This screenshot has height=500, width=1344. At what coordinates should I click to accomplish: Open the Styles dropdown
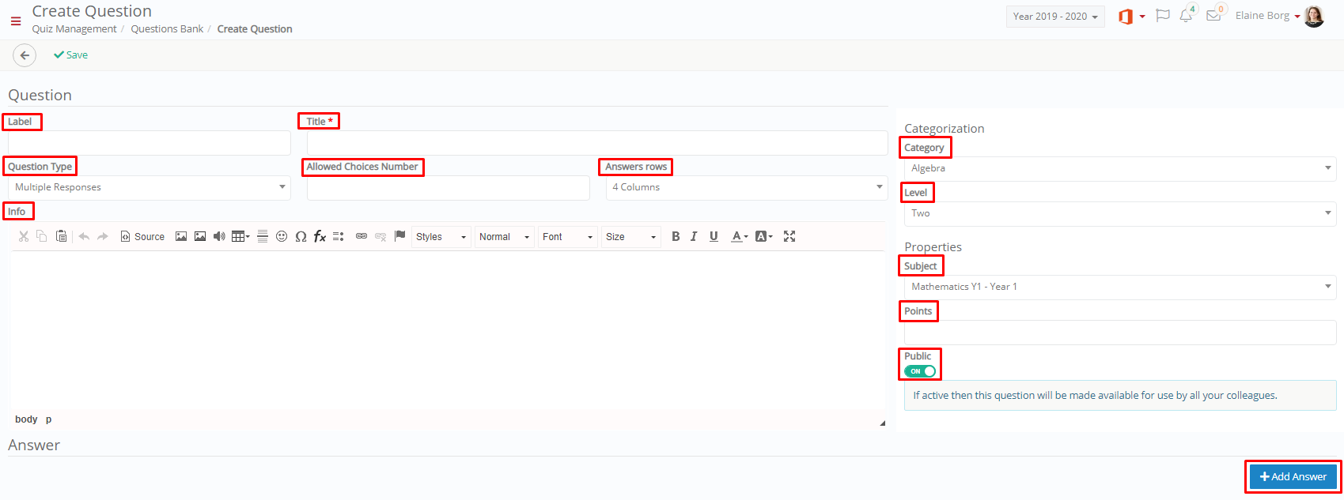coord(441,236)
